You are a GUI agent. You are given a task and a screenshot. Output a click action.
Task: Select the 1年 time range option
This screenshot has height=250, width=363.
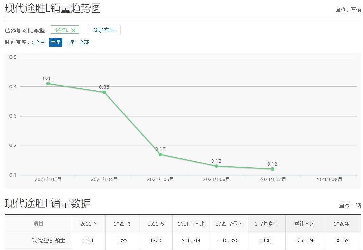[x=70, y=42]
